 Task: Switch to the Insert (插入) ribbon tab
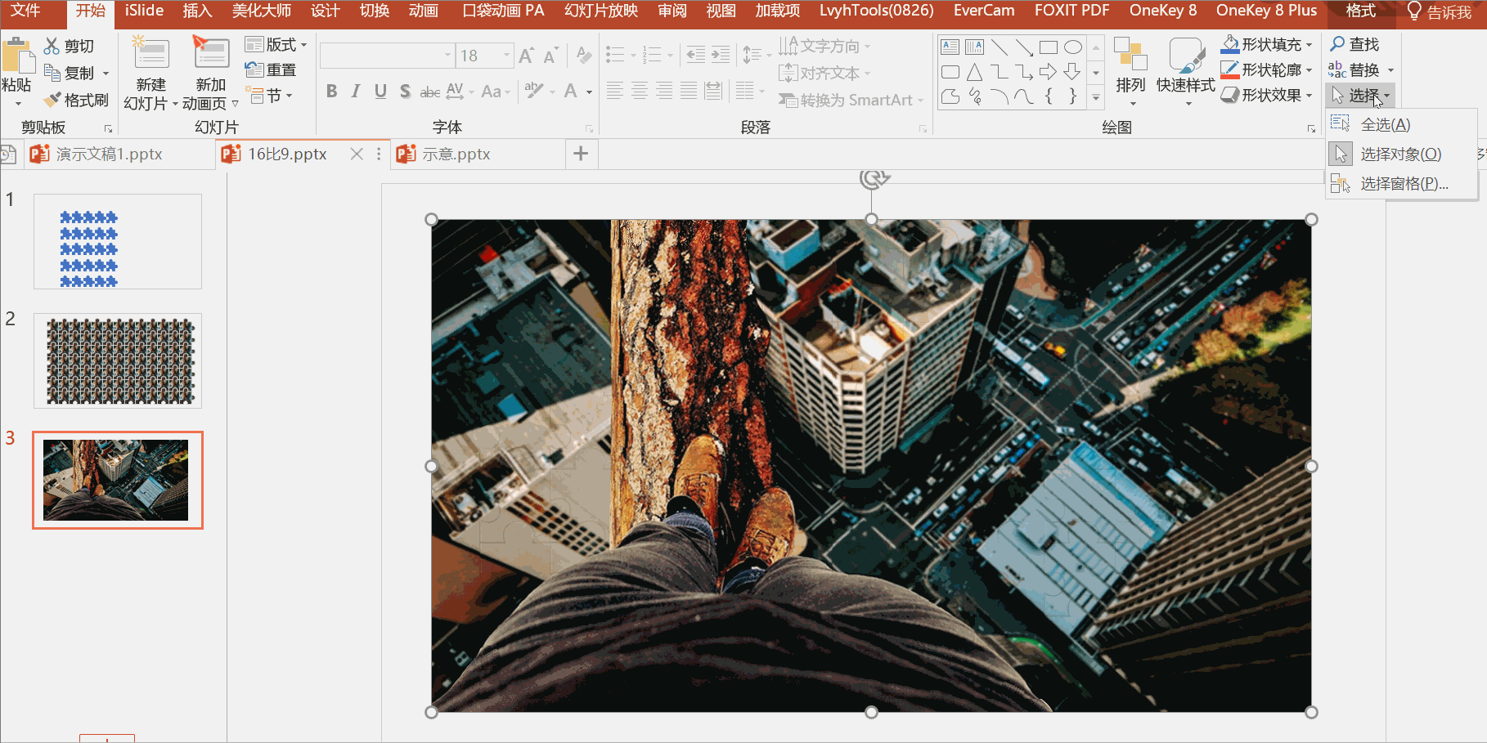click(x=197, y=11)
